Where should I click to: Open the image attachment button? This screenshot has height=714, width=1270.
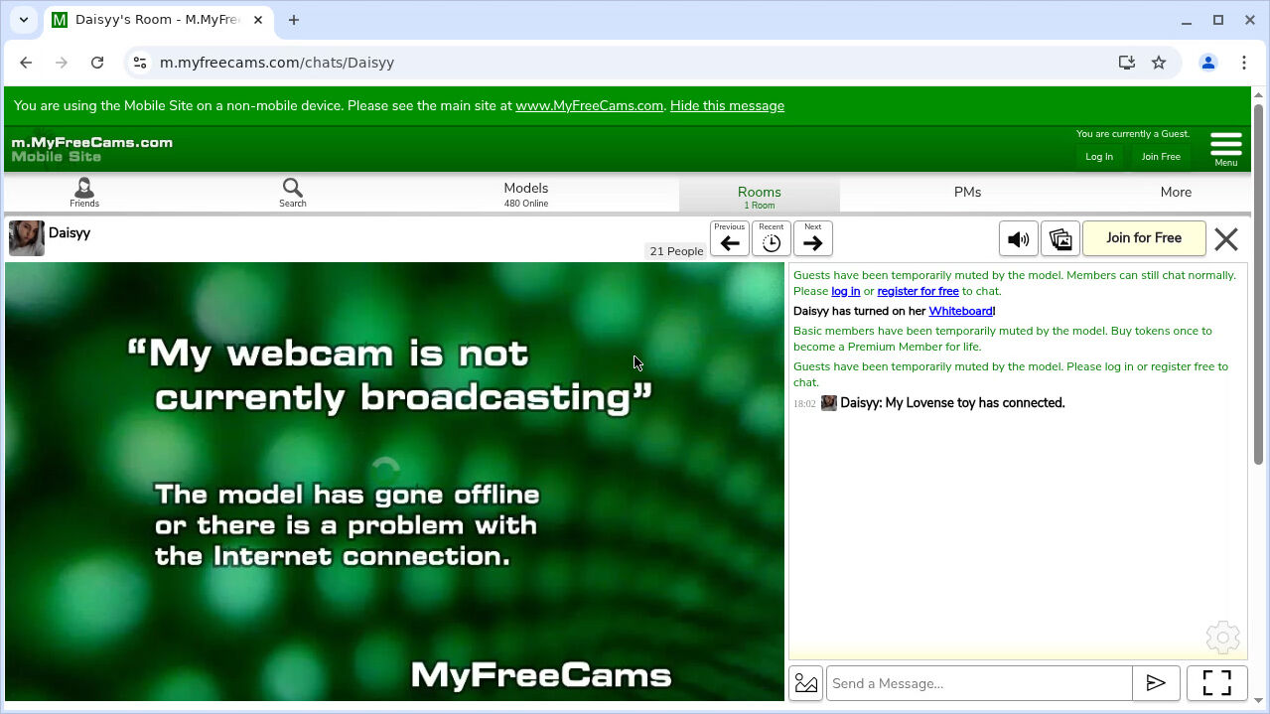[x=806, y=683]
